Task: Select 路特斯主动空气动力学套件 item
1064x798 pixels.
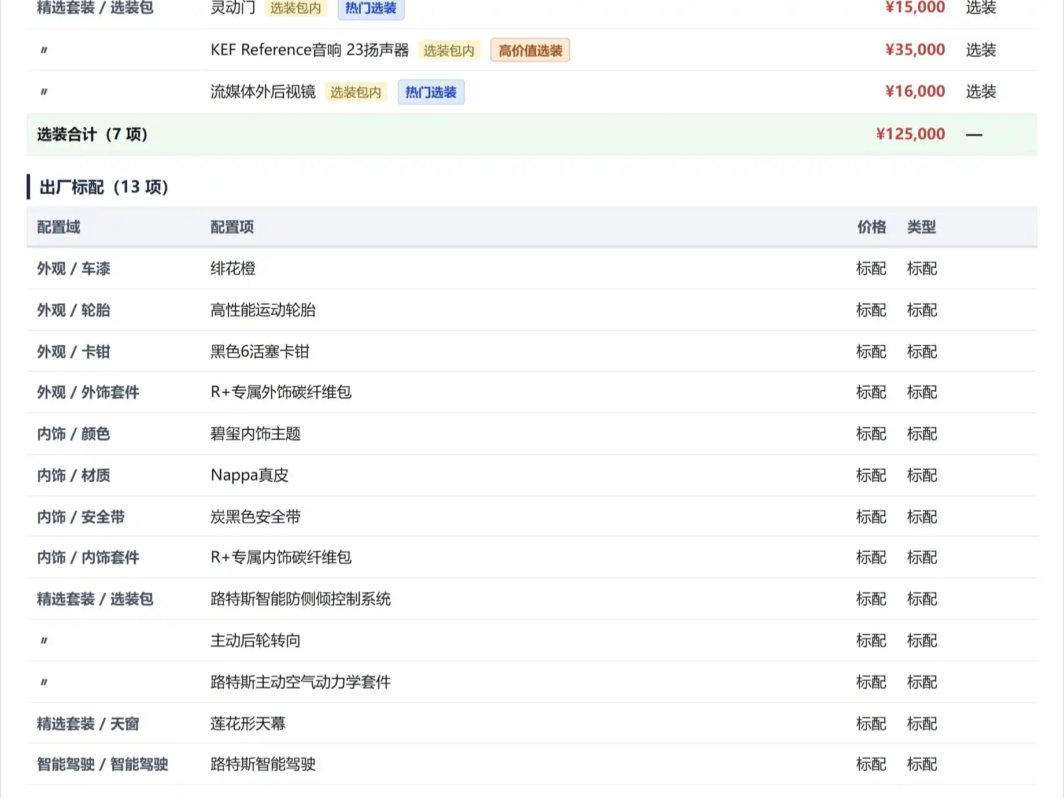Action: pos(301,682)
